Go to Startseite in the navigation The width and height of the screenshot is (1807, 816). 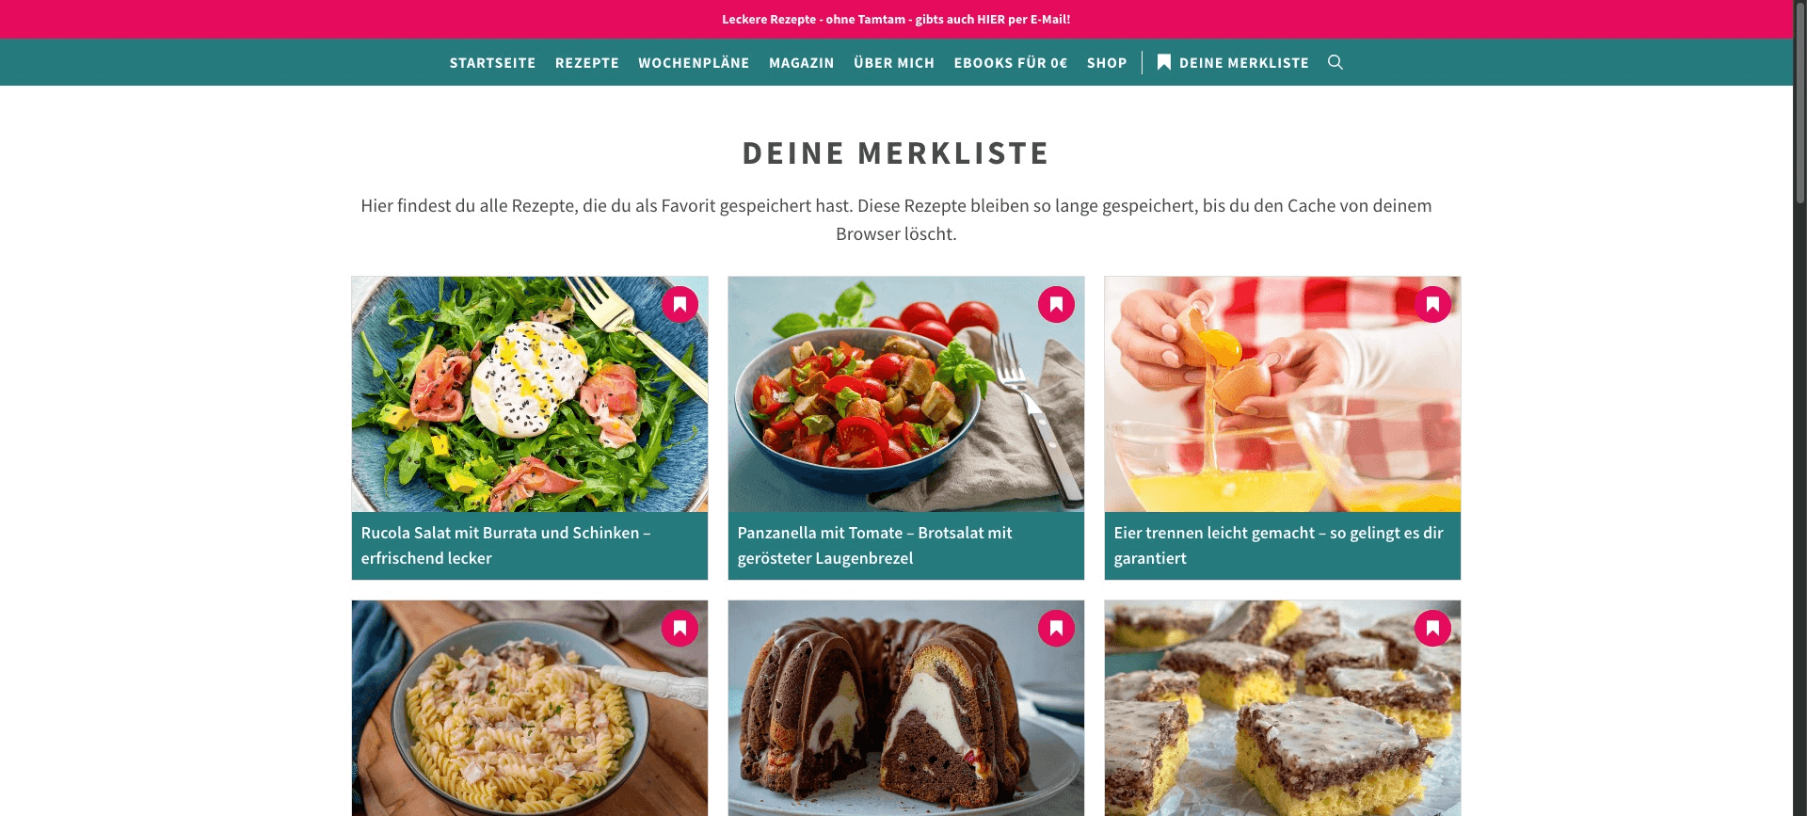[492, 63]
